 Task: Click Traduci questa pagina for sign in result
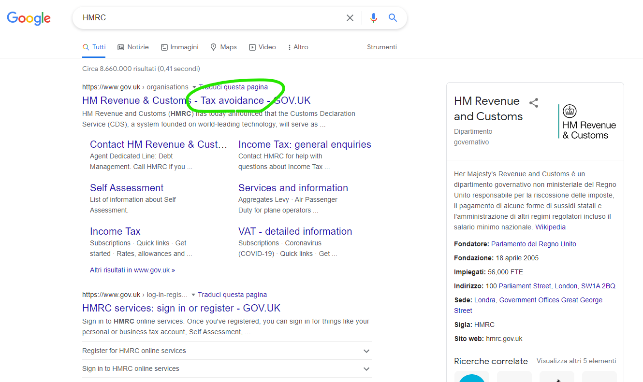point(232,295)
